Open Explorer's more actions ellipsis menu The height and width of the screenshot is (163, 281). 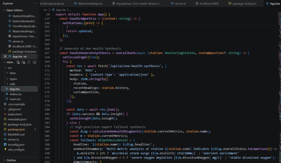pos(35,3)
